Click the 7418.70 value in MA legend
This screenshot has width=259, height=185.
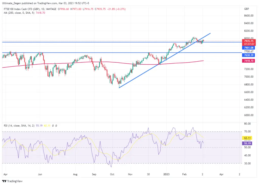40,13
